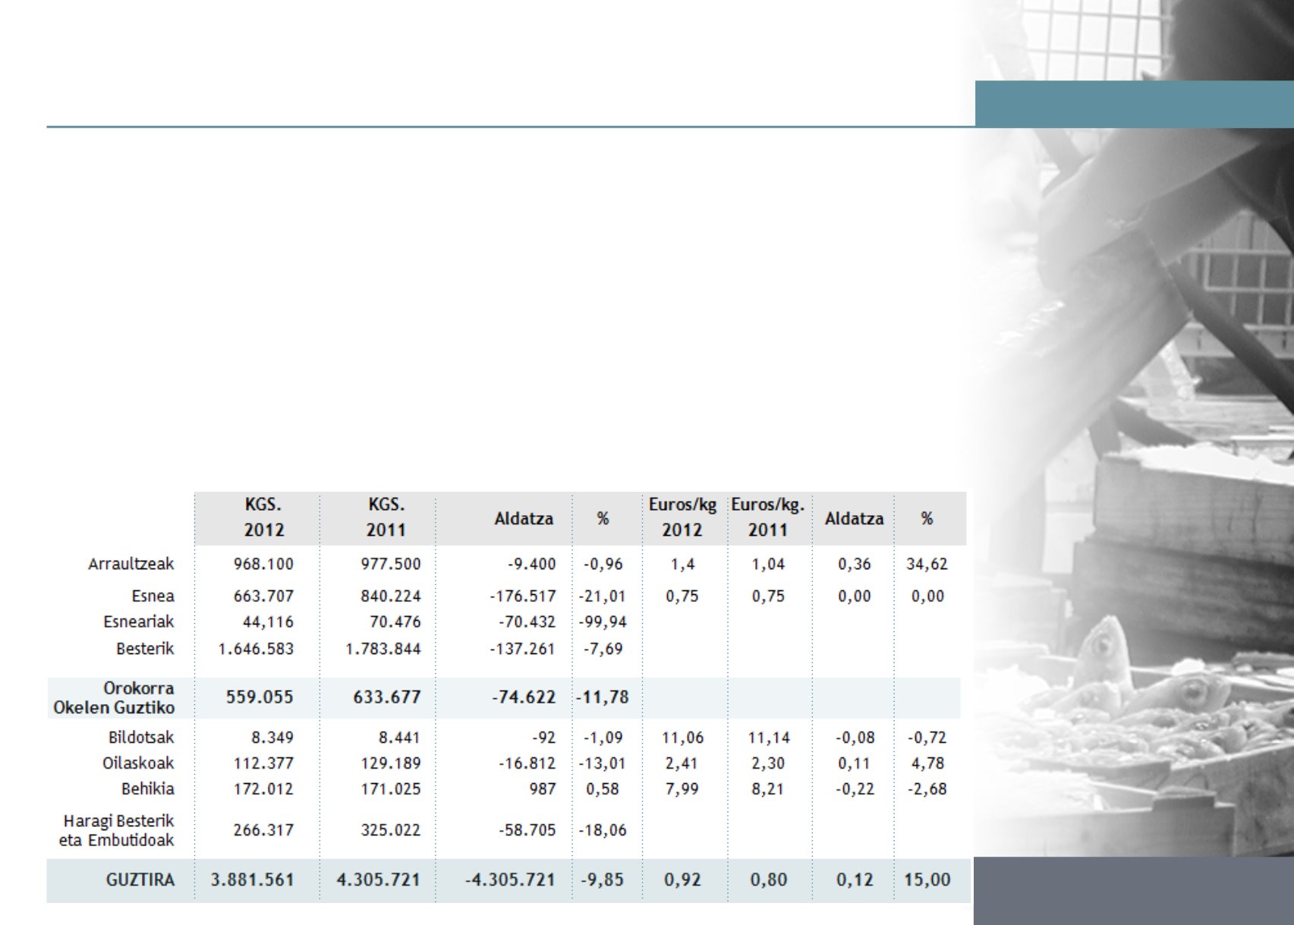Click the percentage 4,78
This screenshot has height=925, width=1294.
[x=927, y=763]
